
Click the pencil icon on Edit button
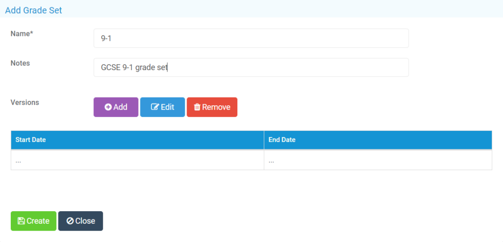tap(155, 107)
